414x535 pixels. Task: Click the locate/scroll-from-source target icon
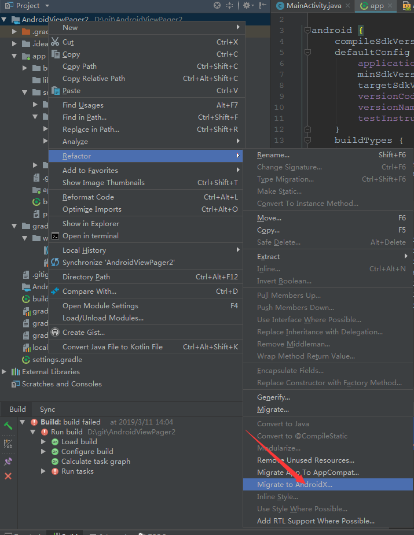click(x=217, y=5)
